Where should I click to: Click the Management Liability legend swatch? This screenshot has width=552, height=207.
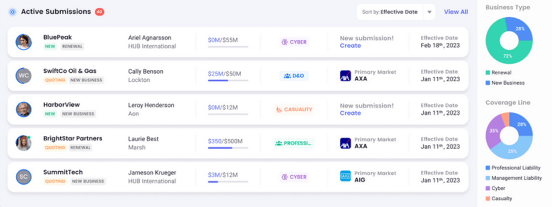[487, 178]
